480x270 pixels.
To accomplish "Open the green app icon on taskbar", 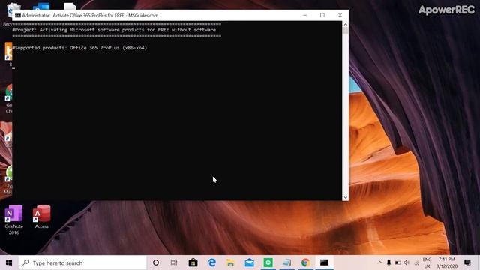I will (x=268, y=262).
